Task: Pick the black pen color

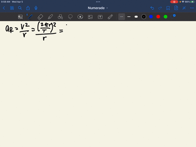Action: 144,17
